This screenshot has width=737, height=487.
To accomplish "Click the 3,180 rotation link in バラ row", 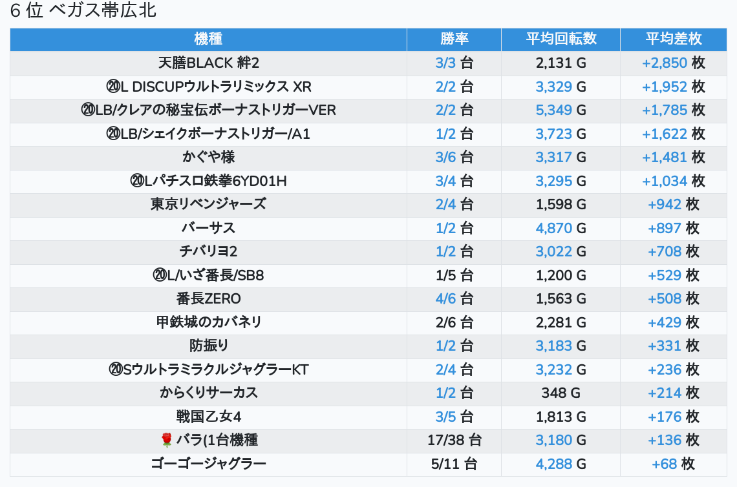I will [553, 440].
